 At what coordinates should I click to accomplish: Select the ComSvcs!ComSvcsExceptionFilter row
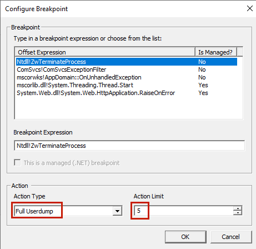[127, 69]
